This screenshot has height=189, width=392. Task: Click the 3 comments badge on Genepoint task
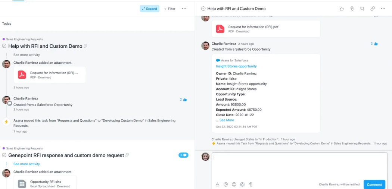click(x=183, y=155)
